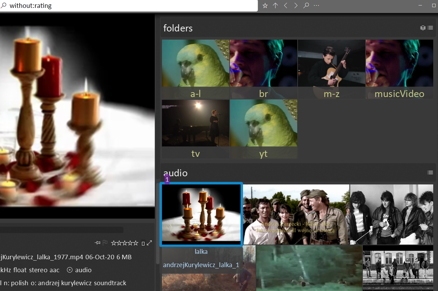
Task: Click the 'lalka' title under the selected thumbnail
Action: [x=201, y=252]
